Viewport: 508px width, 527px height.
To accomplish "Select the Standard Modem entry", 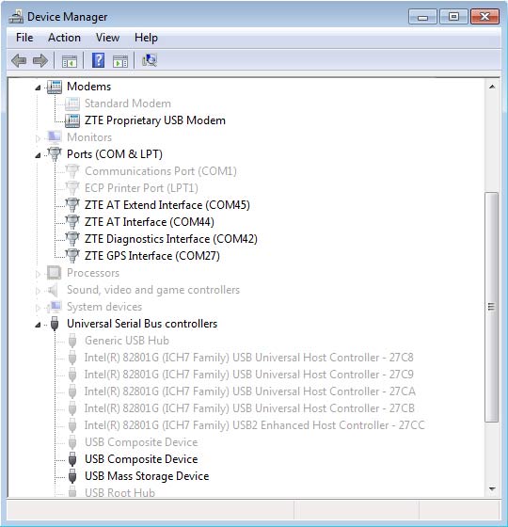I will point(128,104).
